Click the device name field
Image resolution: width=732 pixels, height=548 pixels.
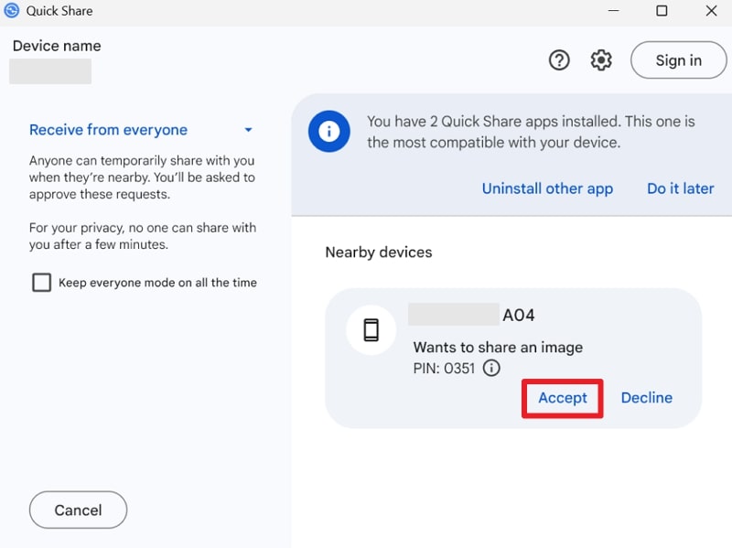[50, 70]
